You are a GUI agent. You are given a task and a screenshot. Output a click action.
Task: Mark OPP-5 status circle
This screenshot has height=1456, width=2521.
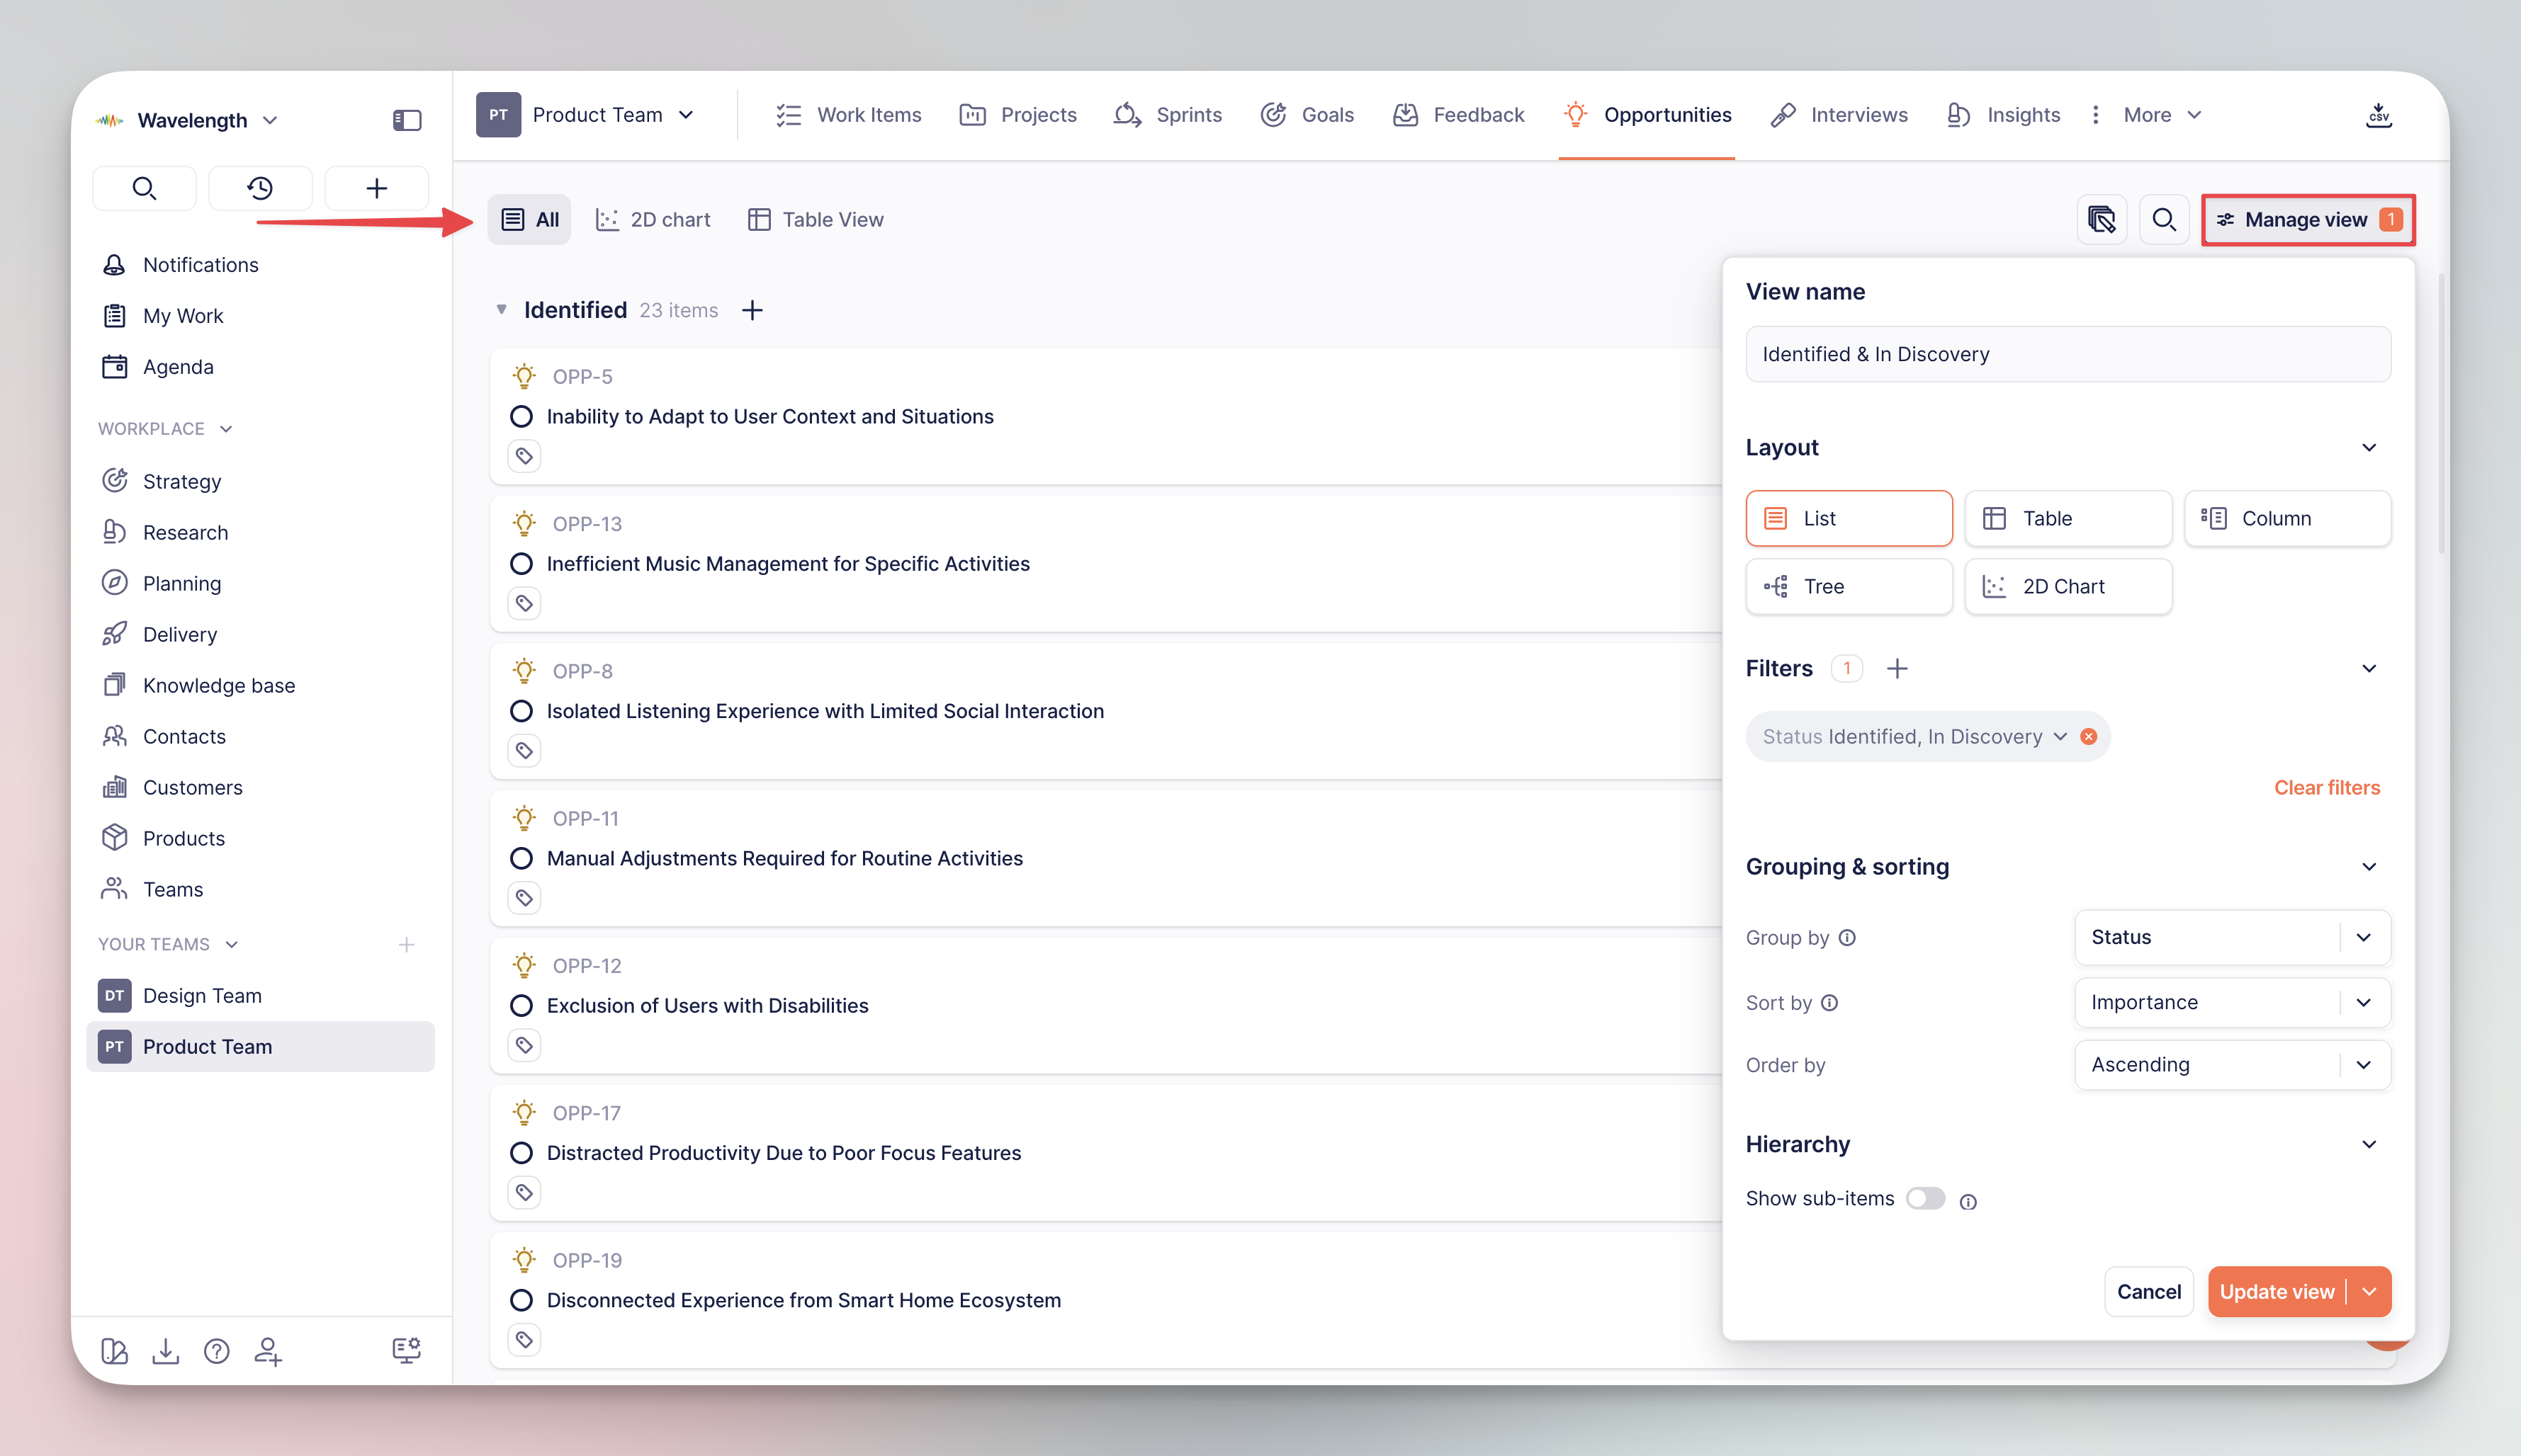click(521, 416)
